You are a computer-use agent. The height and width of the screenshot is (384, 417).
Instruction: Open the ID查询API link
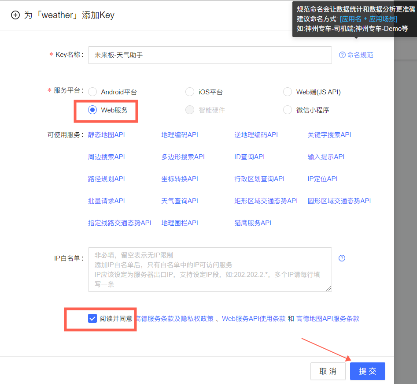pos(250,157)
